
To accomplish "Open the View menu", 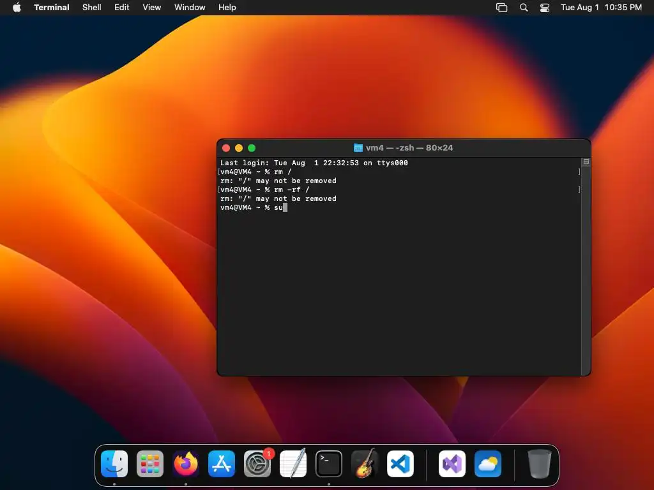I will 152,7.
